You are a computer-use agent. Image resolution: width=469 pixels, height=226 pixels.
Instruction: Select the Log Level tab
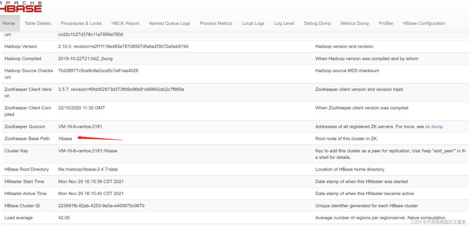284,23
